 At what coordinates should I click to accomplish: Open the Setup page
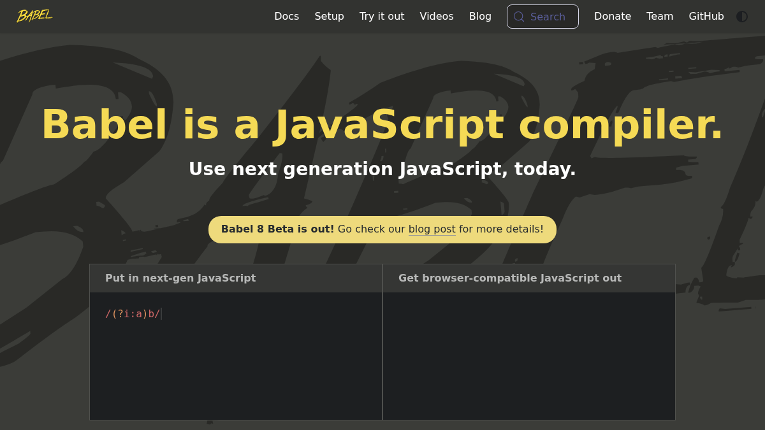click(329, 17)
